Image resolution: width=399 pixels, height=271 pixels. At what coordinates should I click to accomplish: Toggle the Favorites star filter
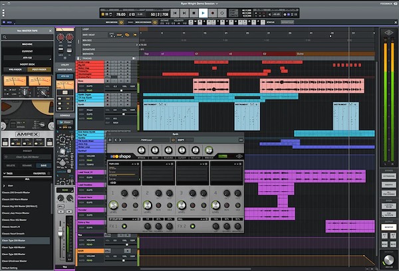(x=49, y=173)
